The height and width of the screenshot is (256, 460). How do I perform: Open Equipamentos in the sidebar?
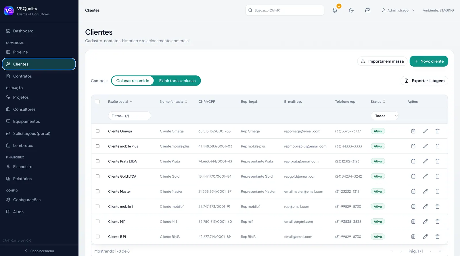point(39,121)
